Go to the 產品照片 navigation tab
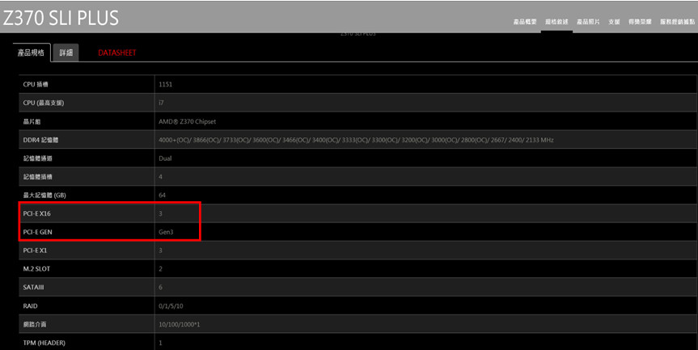 (x=588, y=22)
